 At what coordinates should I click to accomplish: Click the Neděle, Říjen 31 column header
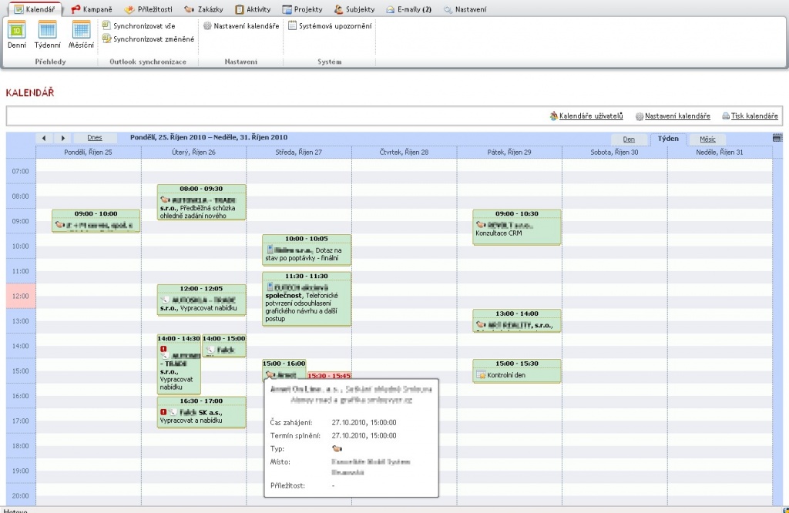click(720, 152)
